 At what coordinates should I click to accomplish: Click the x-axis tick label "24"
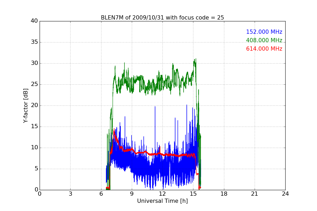point(285,194)
